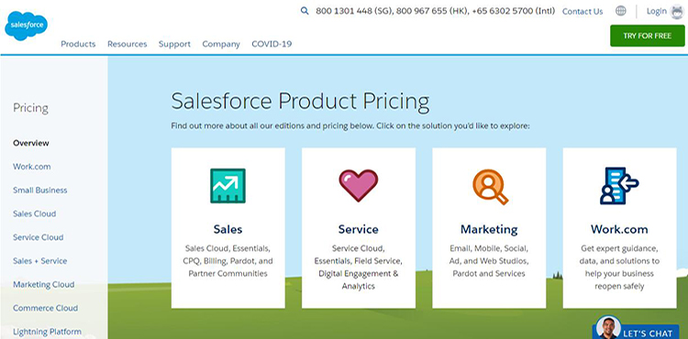Select the Service heart icon
Screen dimensions: 688x339
358,185
